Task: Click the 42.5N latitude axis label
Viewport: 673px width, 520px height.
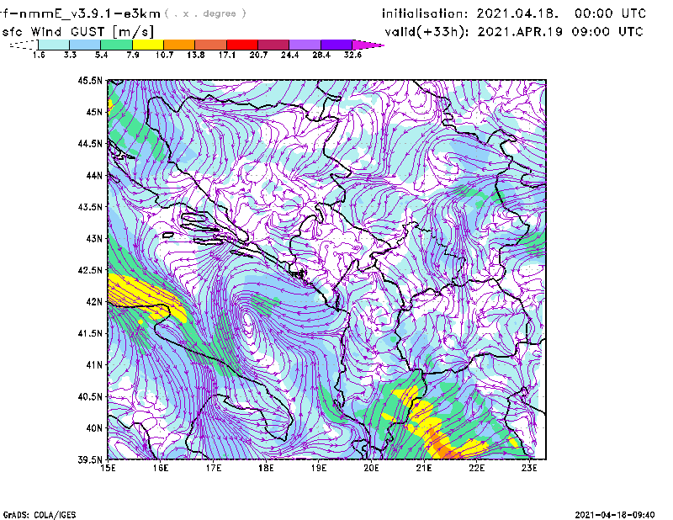Action: pyautogui.click(x=90, y=270)
